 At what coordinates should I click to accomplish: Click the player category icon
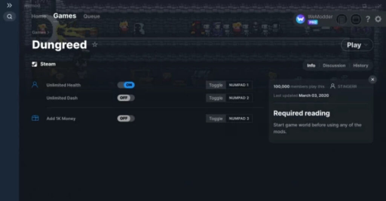click(x=35, y=85)
